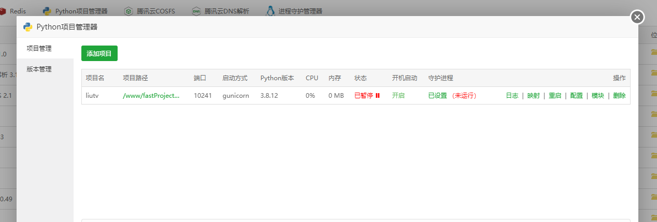Click the 腾讯云DNS解析 icon
657x222 pixels.
click(196, 11)
